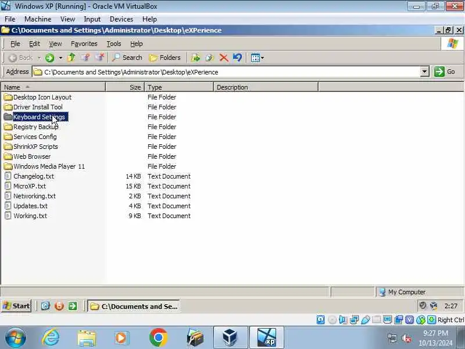Click inside the Address path field
Image resolution: width=465 pixels, height=349 pixels.
pos(226,72)
